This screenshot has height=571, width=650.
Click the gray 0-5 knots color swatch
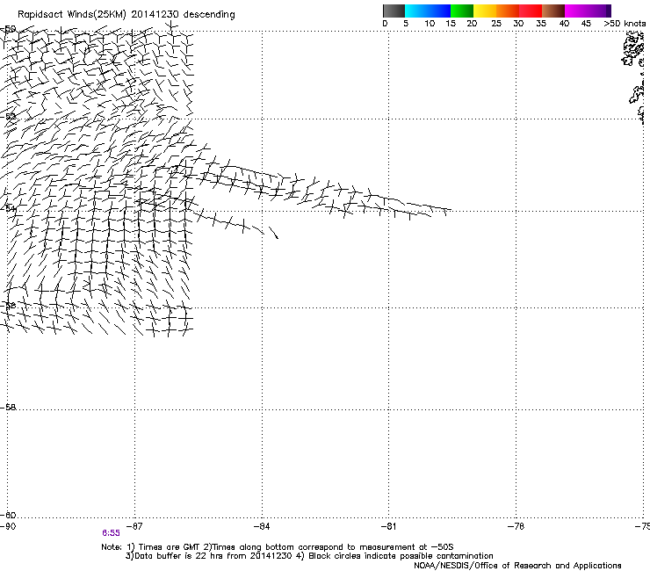(x=394, y=11)
